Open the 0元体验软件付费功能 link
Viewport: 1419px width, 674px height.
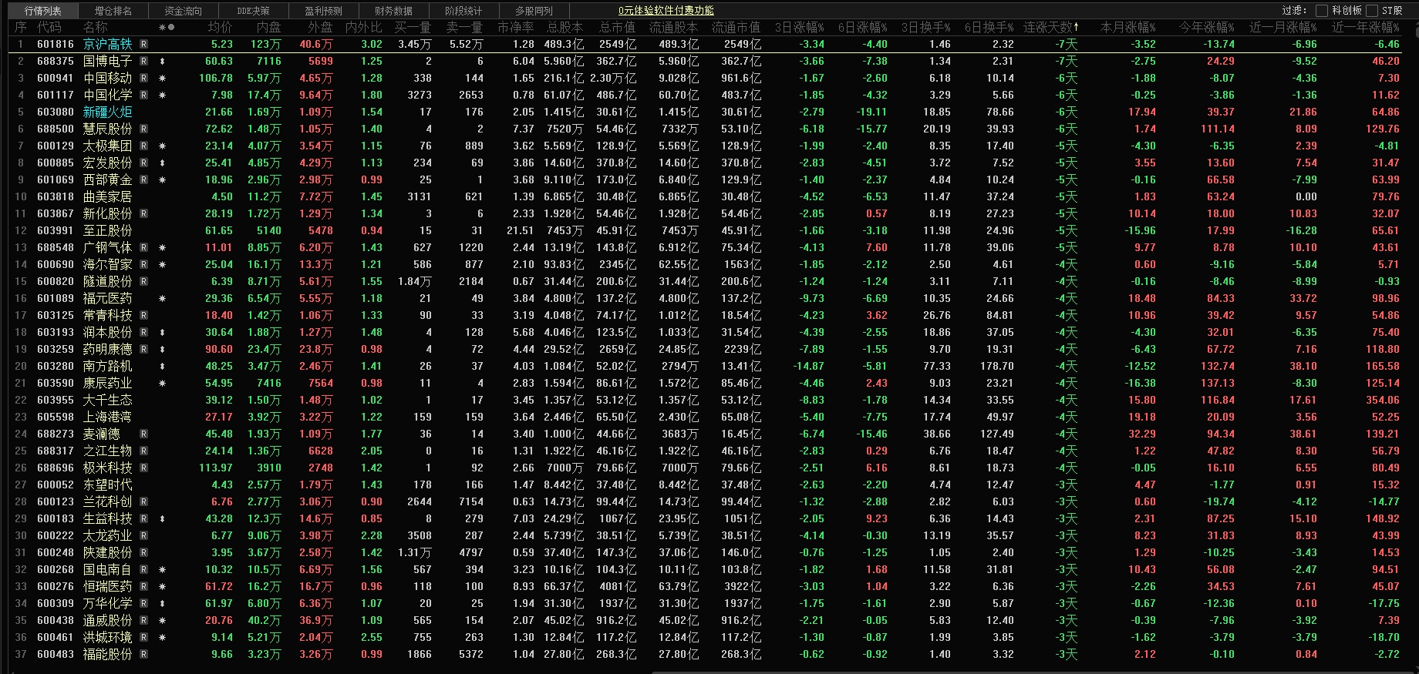point(666,11)
